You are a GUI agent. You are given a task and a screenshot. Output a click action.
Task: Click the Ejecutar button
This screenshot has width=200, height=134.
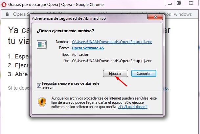click(115, 74)
